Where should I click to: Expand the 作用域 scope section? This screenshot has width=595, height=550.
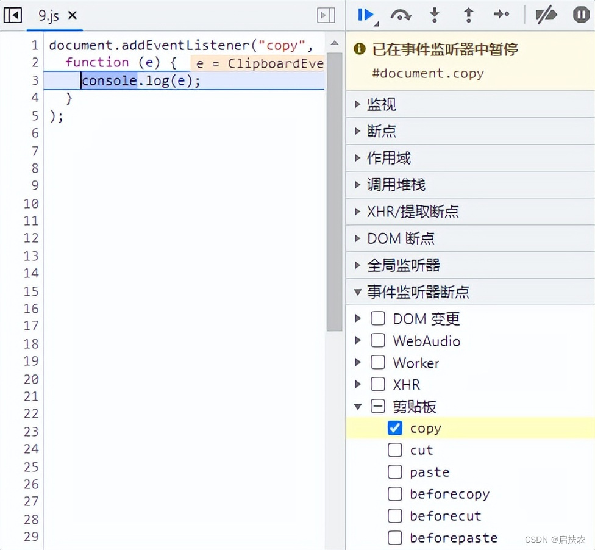pos(470,158)
